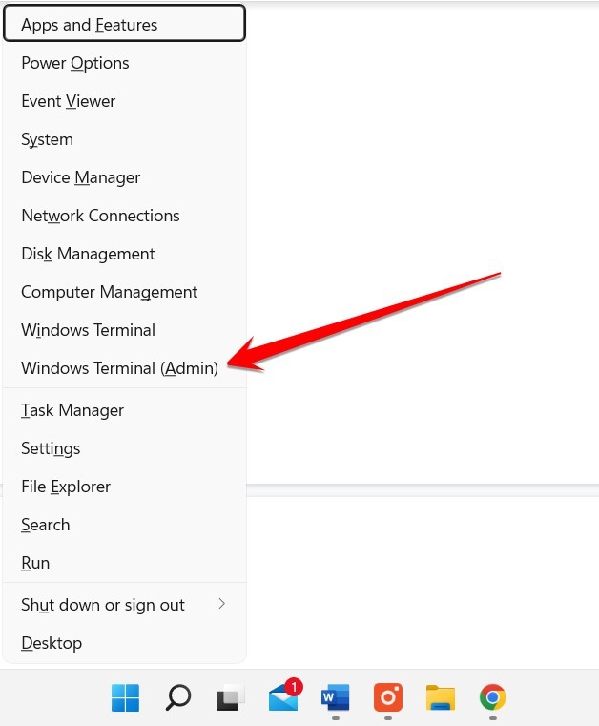The height and width of the screenshot is (726, 599).
Task: Click the Windows Start button
Action: (126, 697)
